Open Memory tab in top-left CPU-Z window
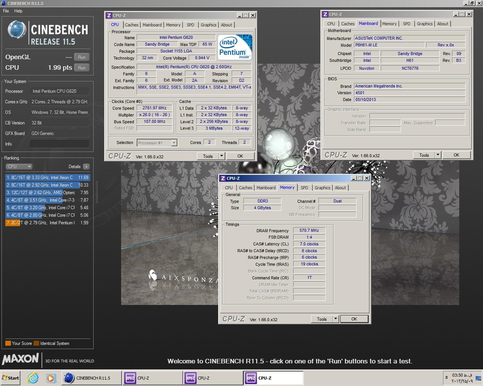Image resolution: width=483 pixels, height=386 pixels. (173, 25)
